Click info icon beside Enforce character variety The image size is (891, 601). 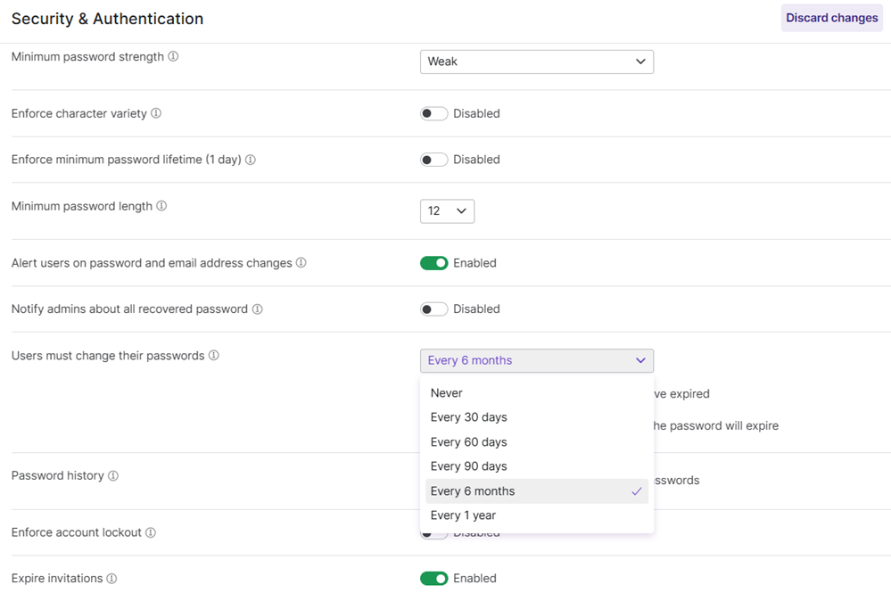156,113
